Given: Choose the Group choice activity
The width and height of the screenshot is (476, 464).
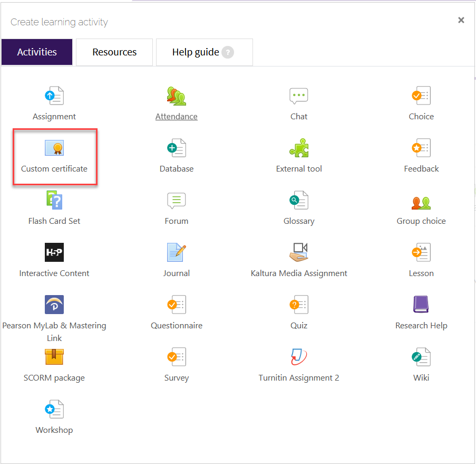Looking at the screenshot, I should (421, 200).
